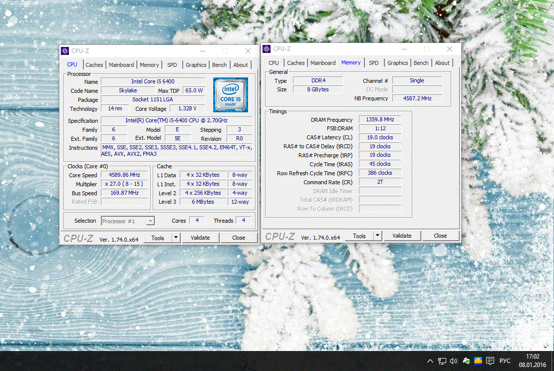Click the Intel Core i5 6400 name field

click(x=153, y=81)
